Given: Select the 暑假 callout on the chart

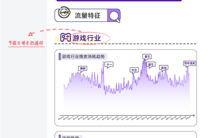Looking at the screenshot, I should [83, 69].
